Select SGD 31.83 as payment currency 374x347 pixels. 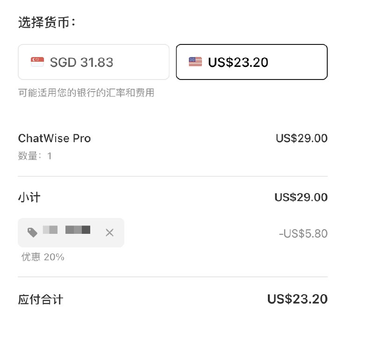point(93,62)
